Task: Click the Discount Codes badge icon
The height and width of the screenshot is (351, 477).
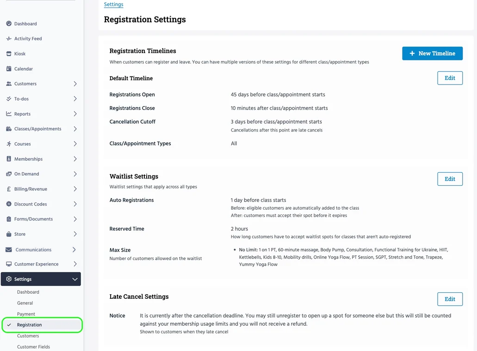Action: click(x=9, y=204)
